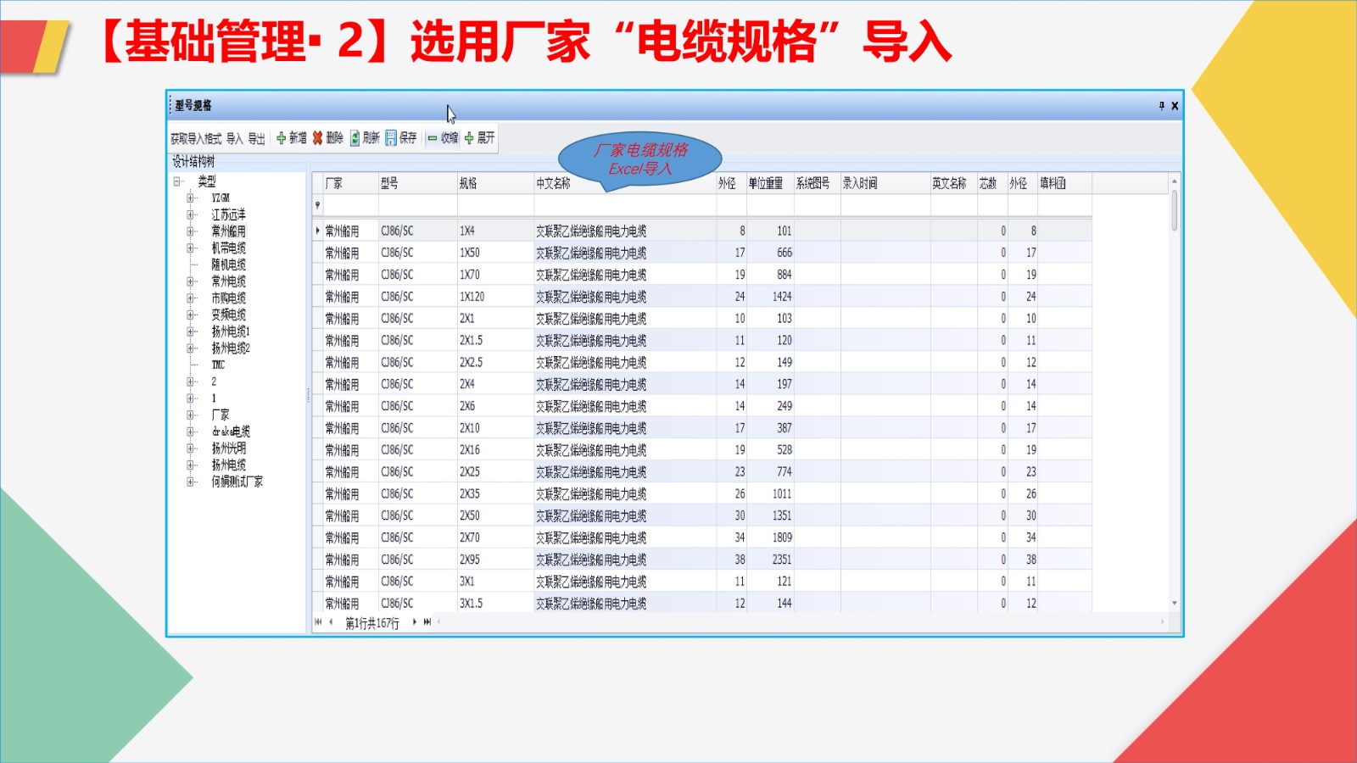Collapse the tree using 收缩
Viewport: 1357px width, 763px height.
[443, 138]
